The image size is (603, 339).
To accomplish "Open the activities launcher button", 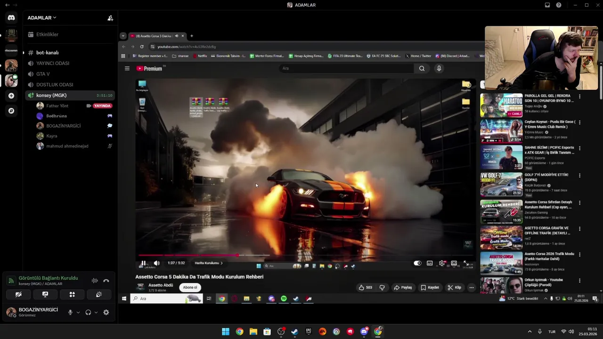I will pos(72,294).
